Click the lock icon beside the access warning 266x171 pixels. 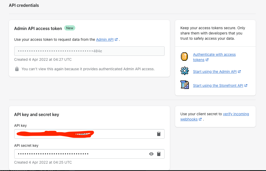(x=17, y=69)
